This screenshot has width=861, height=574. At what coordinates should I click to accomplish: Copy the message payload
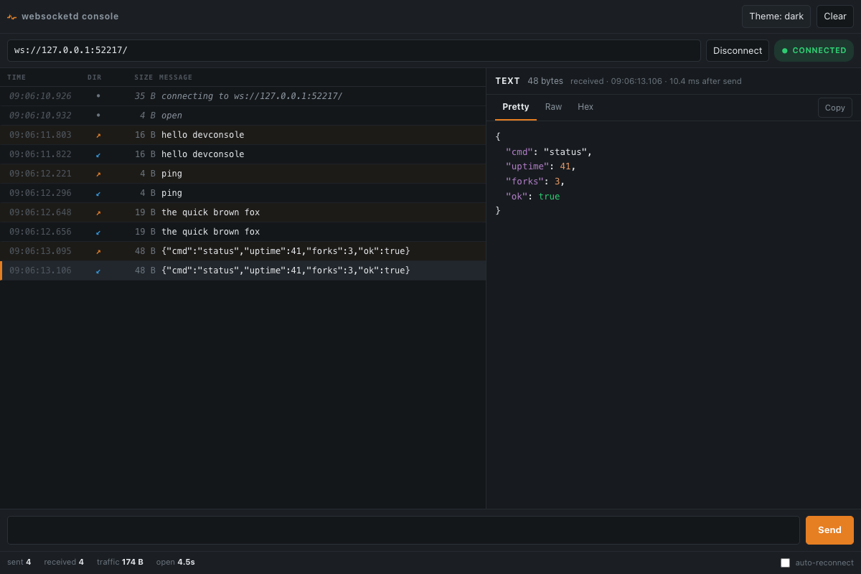point(835,108)
